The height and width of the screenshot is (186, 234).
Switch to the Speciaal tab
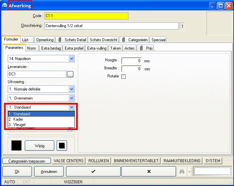coord(158,40)
